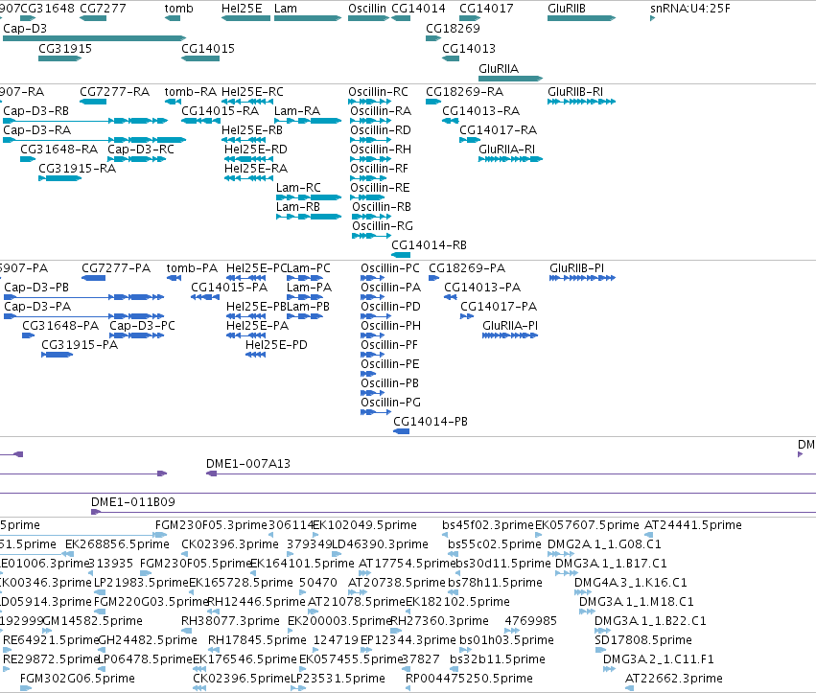
Task: Select protein tomb-PA
Action: [x=192, y=268]
